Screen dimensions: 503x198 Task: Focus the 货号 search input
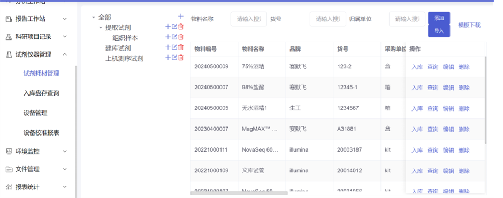tap(328, 19)
